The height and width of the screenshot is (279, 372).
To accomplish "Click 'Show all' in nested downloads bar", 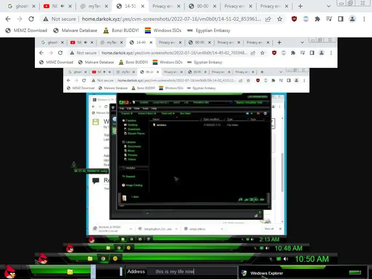I will coord(269,229).
